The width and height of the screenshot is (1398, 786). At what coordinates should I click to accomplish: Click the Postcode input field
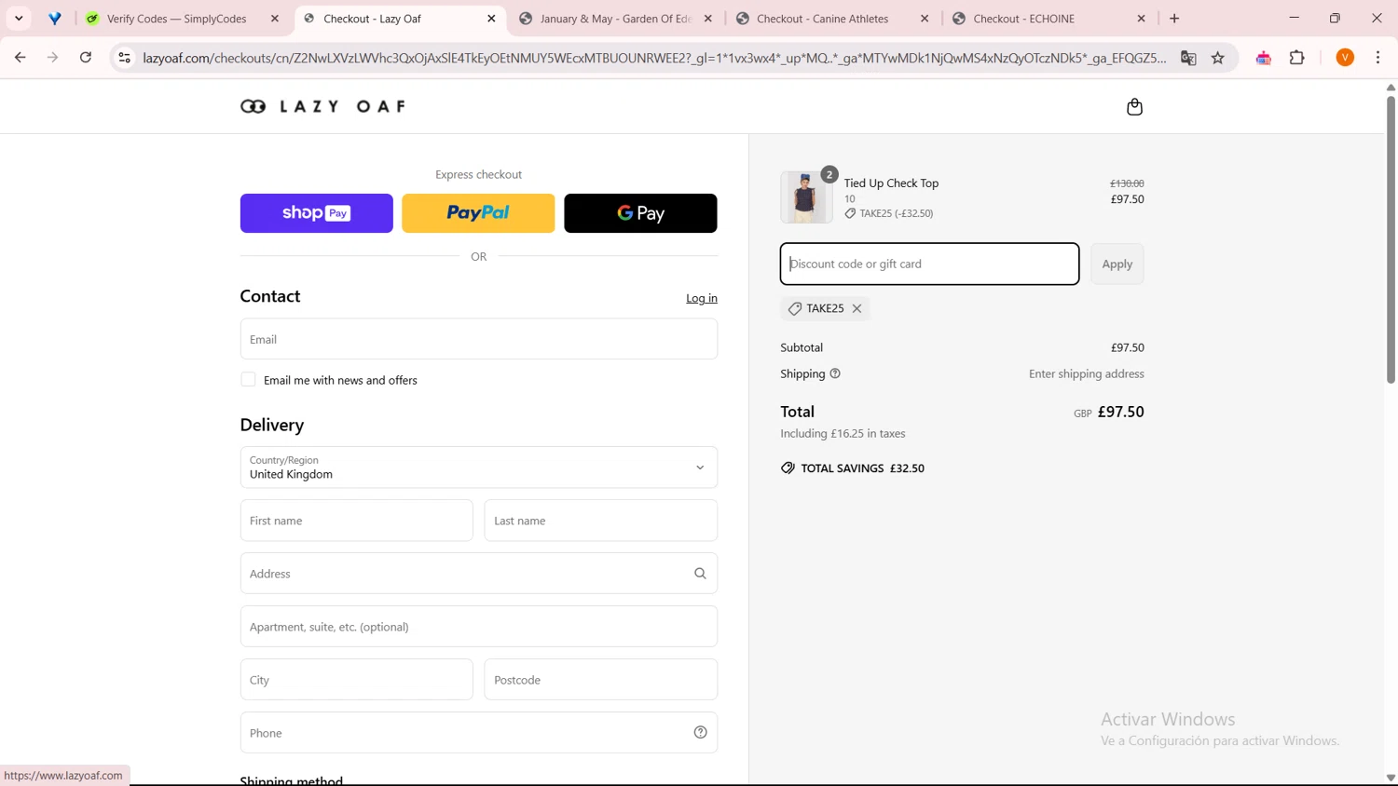[600, 680]
